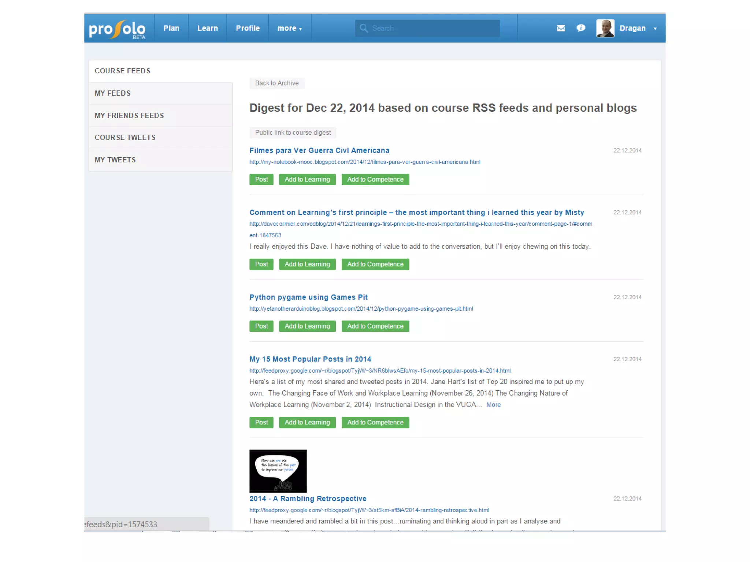
Task: Expand the more menu dropdown
Action: pyautogui.click(x=289, y=28)
